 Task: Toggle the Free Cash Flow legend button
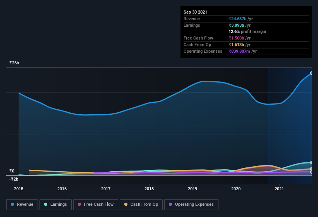pos(96,205)
